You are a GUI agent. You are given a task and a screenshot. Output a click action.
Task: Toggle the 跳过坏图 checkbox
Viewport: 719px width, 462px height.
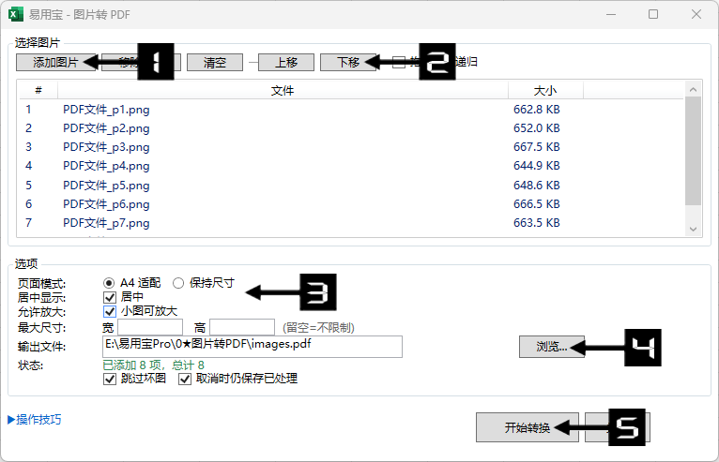pyautogui.click(x=110, y=379)
